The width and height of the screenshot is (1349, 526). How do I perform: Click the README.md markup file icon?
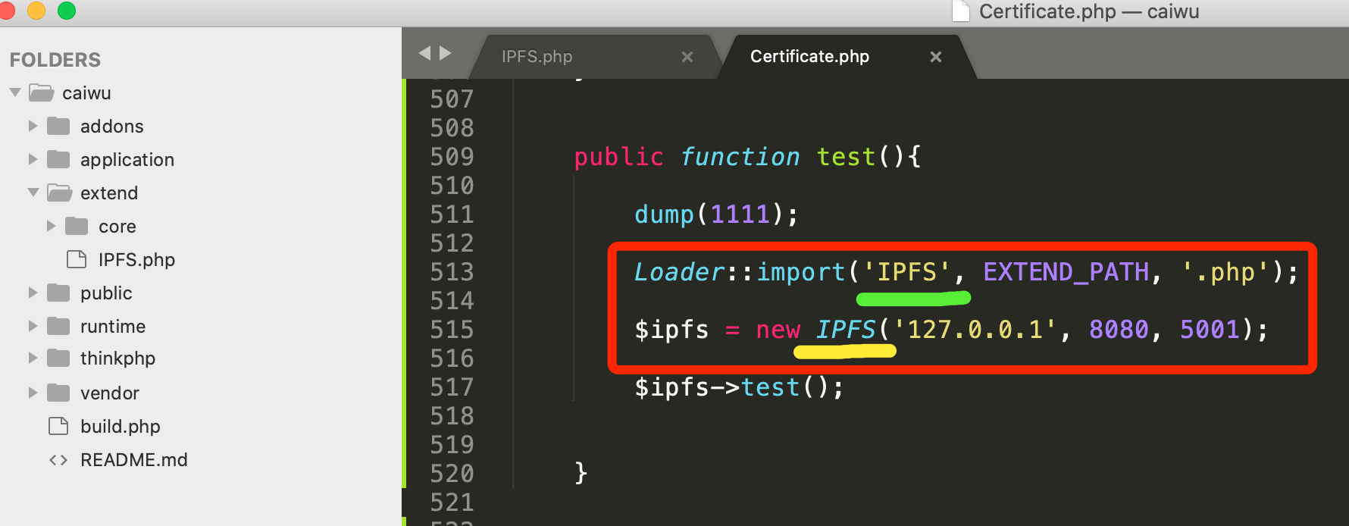tap(58, 460)
